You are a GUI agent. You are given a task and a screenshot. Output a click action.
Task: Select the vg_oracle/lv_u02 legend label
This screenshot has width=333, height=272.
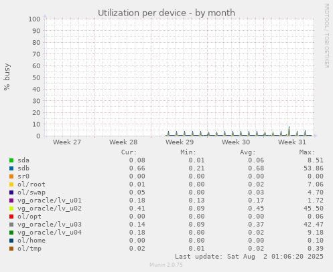point(50,209)
